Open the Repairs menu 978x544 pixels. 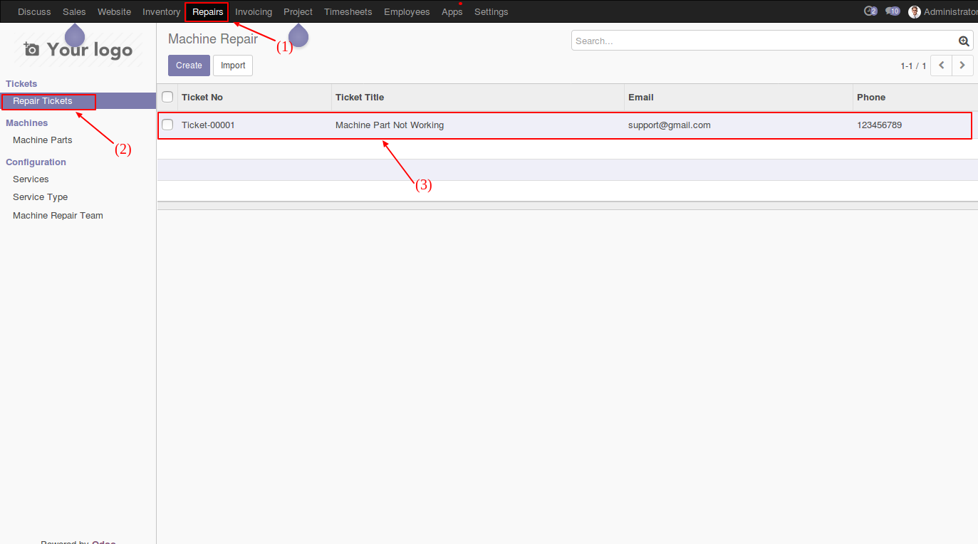pyautogui.click(x=207, y=11)
